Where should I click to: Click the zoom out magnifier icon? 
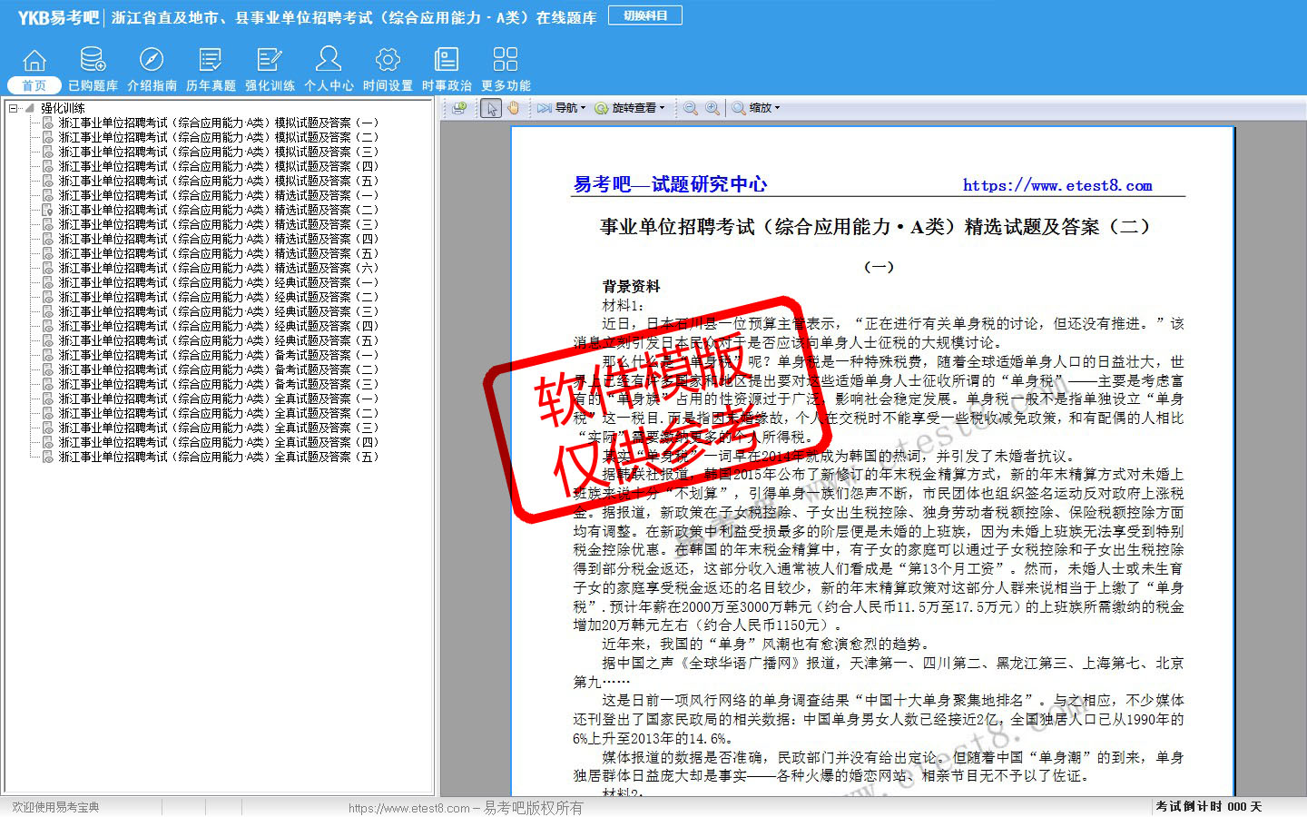coord(691,108)
